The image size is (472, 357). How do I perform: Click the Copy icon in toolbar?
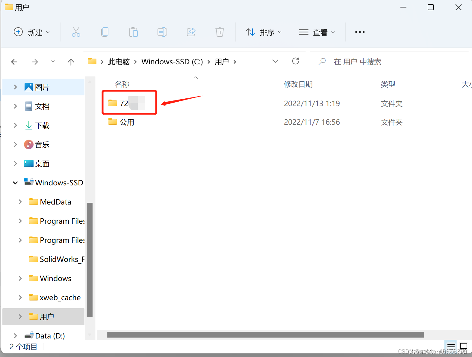pos(105,32)
